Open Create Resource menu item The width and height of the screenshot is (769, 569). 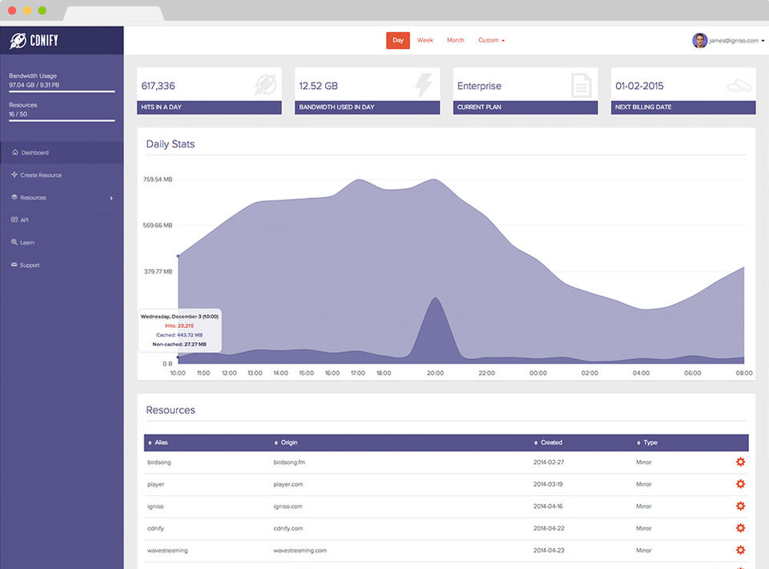click(x=62, y=176)
